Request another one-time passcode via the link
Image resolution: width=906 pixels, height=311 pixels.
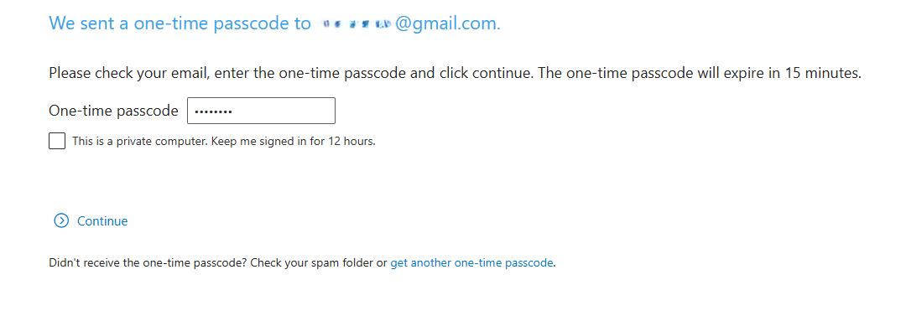(x=472, y=263)
